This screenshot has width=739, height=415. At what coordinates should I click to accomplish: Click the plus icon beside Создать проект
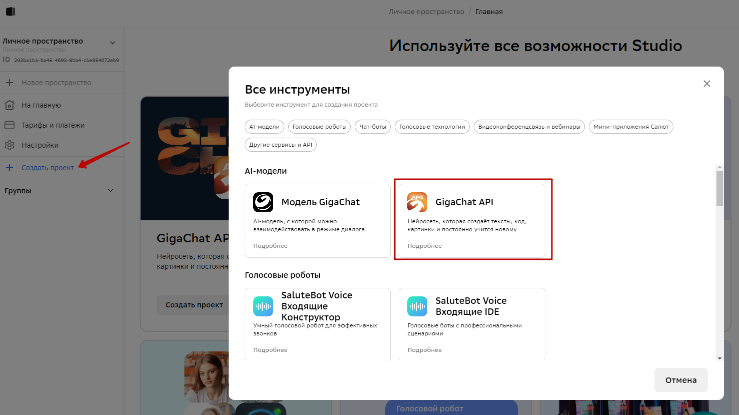[x=10, y=168]
